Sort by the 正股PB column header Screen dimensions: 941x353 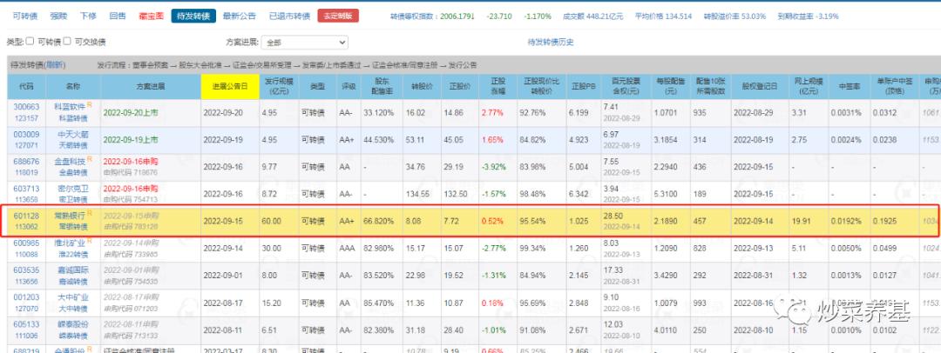click(x=582, y=87)
